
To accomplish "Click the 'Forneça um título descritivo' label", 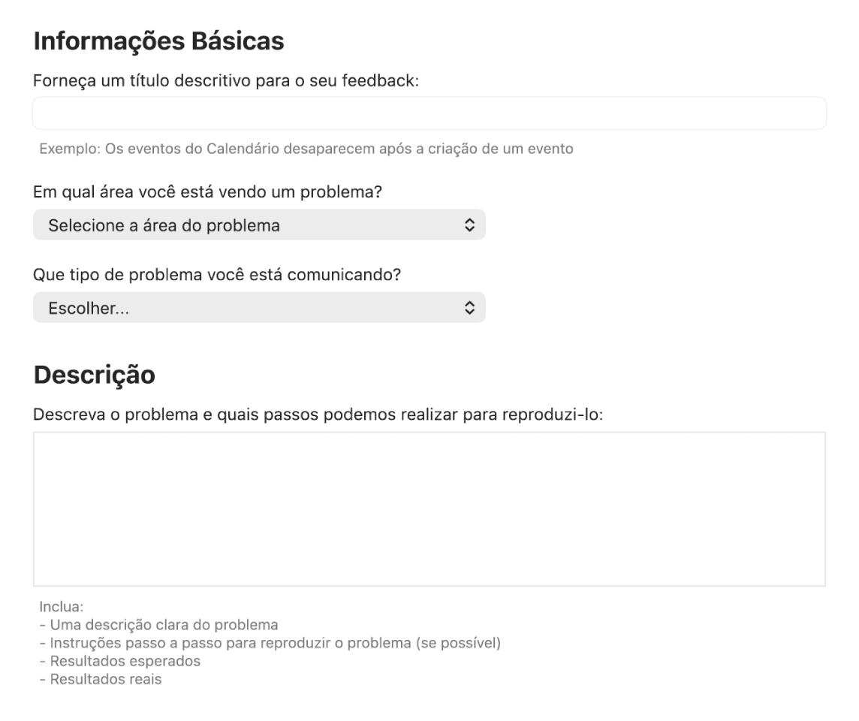I will [225, 81].
